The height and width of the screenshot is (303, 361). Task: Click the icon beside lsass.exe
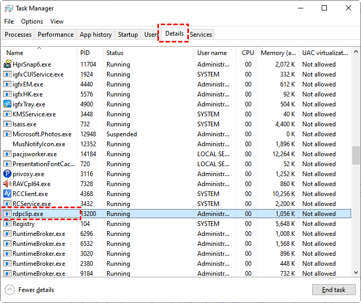[7, 124]
